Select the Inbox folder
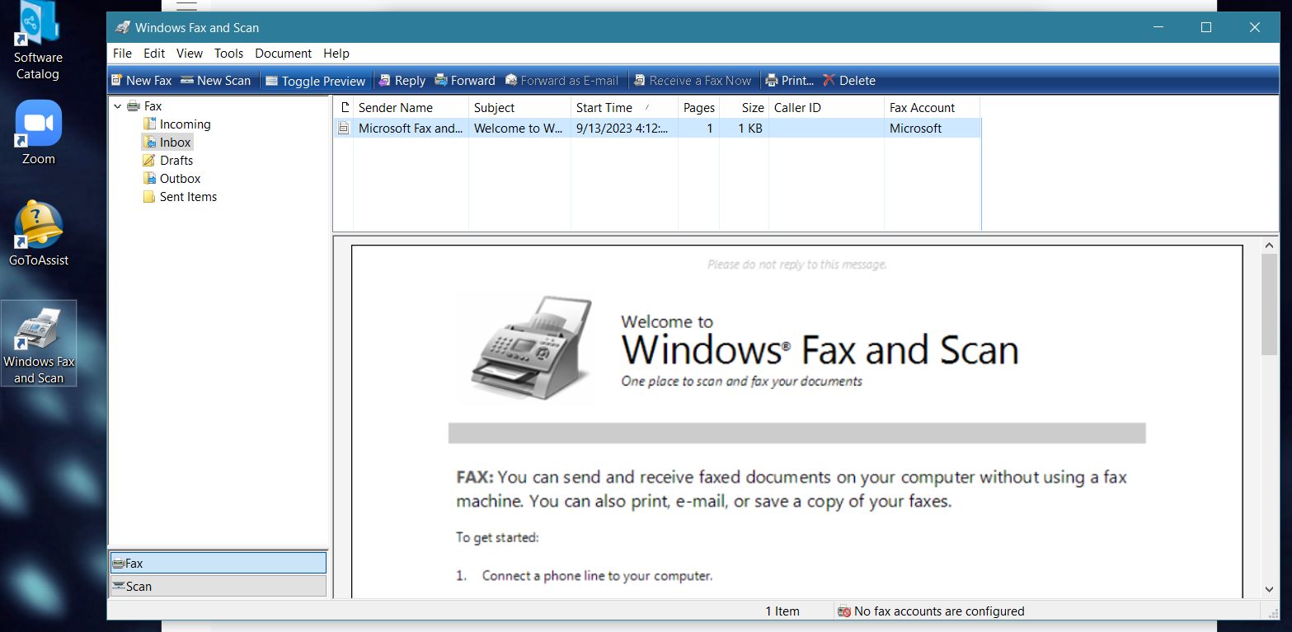 pos(167,143)
